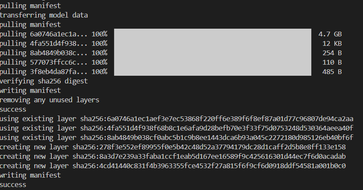Click the existing layer hash starting sha256:4fa551d4

(217, 128)
